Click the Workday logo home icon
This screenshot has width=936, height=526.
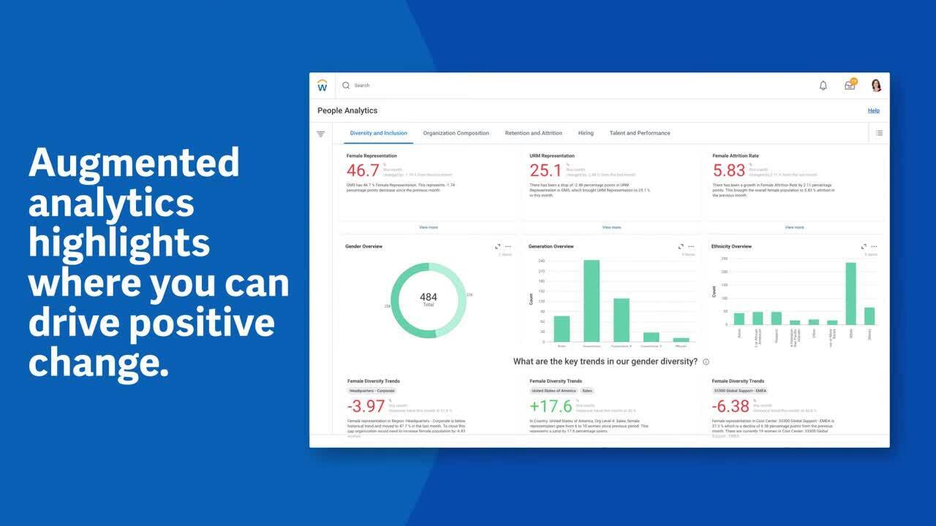pyautogui.click(x=322, y=85)
